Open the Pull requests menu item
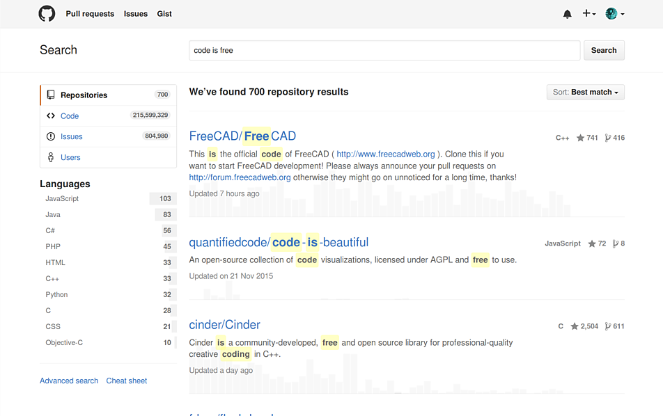 pyautogui.click(x=90, y=13)
